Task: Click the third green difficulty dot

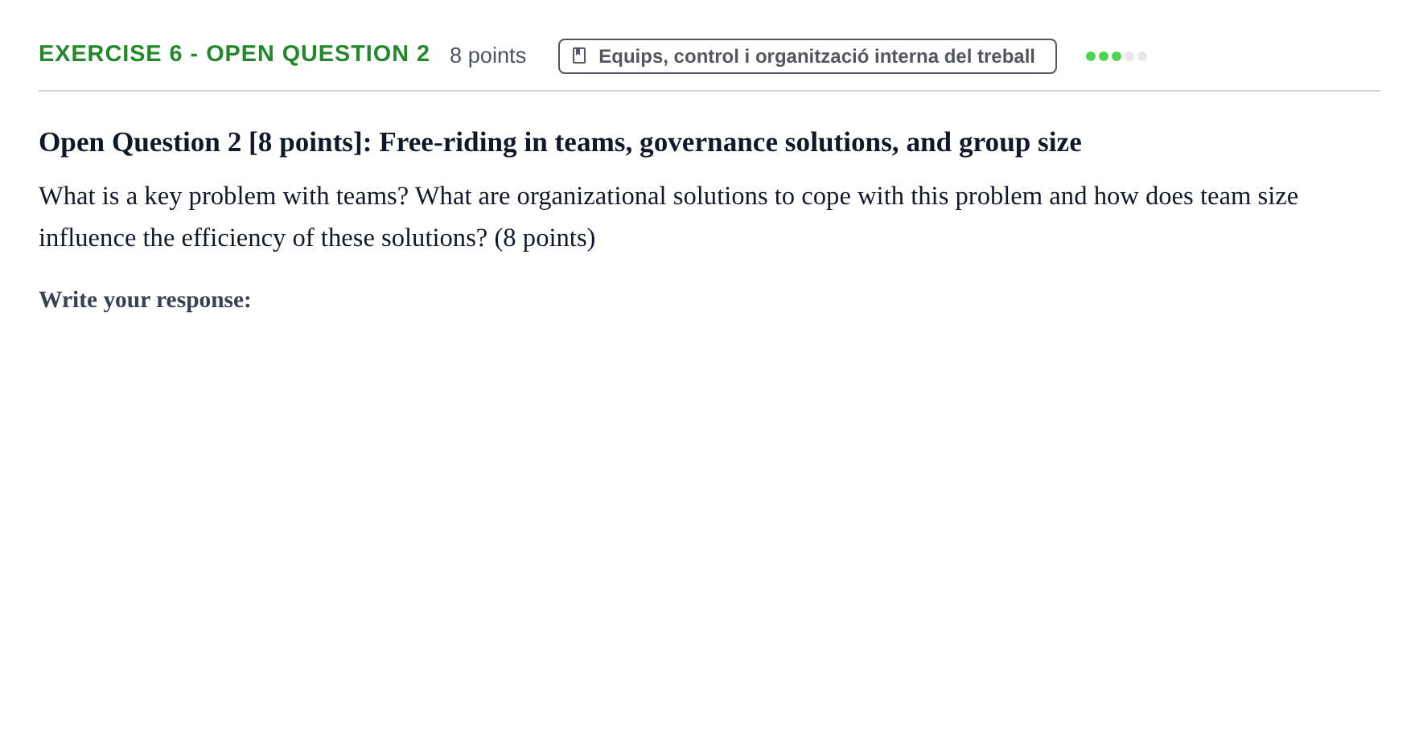Action: (1117, 56)
